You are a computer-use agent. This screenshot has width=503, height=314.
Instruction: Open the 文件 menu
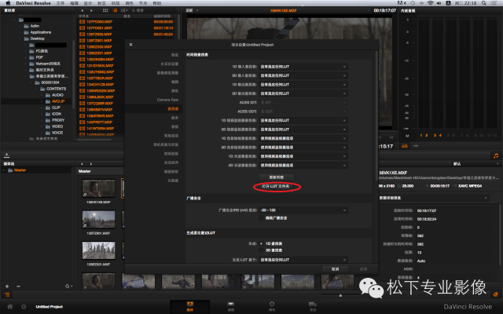tap(60, 3)
